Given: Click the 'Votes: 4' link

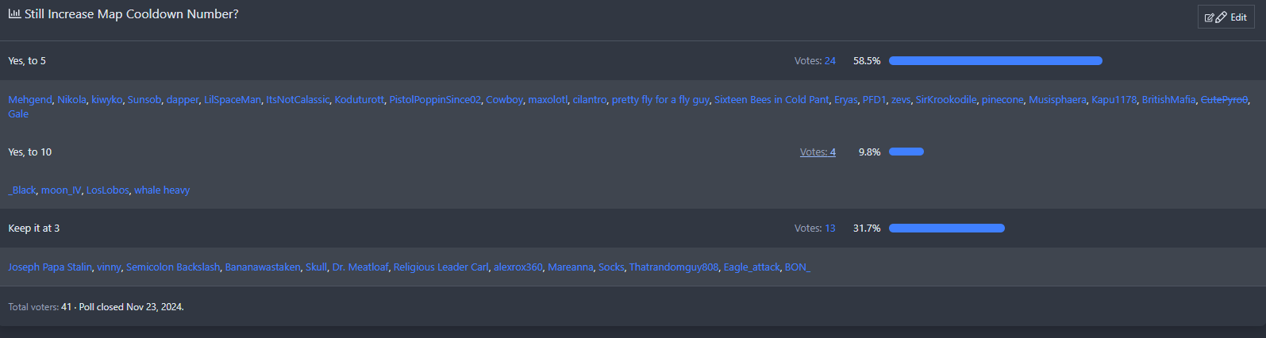Looking at the screenshot, I should (818, 152).
